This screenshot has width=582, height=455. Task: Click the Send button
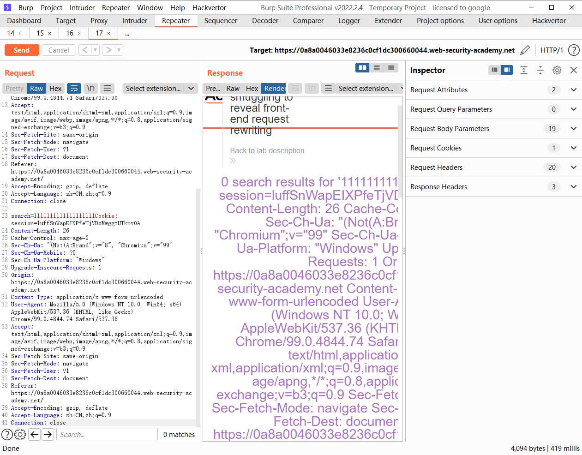[x=22, y=50]
